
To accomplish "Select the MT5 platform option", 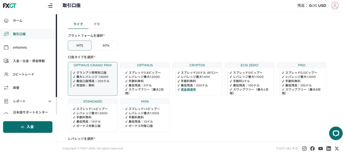I will (80, 45).
